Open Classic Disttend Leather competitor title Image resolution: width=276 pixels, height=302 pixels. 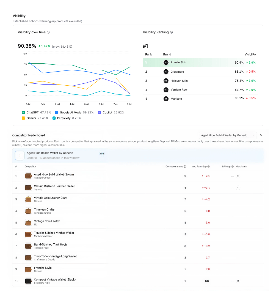pyautogui.click(x=54, y=186)
